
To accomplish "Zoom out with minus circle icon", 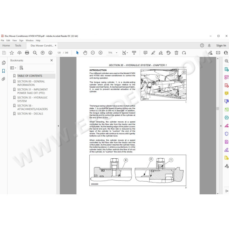I will 93,53.
